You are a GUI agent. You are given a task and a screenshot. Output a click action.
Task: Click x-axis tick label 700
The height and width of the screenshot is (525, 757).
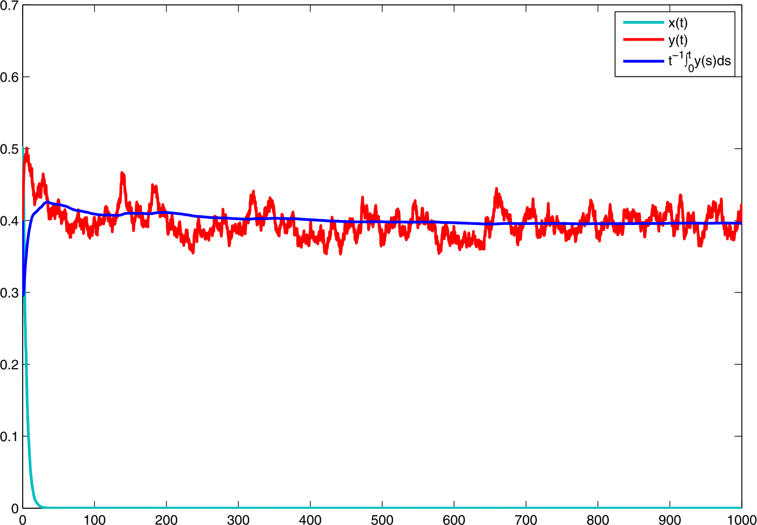(x=526, y=520)
